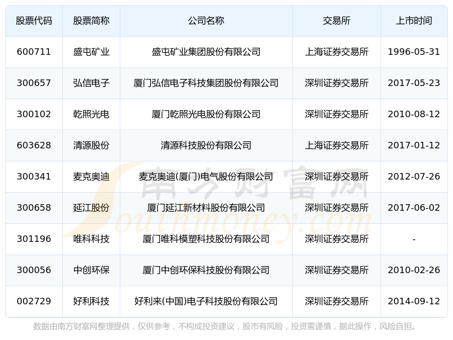Click company 好利来(中国)电子科技股份有限公司
This screenshot has width=453, height=340.
[x=206, y=301]
